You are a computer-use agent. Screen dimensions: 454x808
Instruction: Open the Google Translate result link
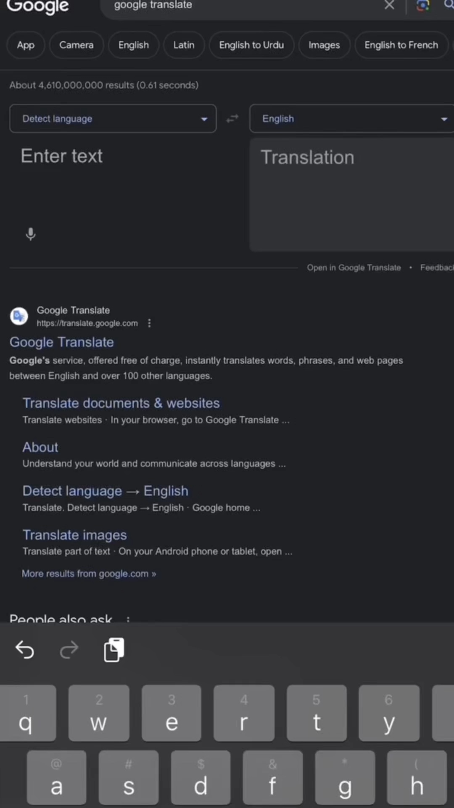click(62, 342)
